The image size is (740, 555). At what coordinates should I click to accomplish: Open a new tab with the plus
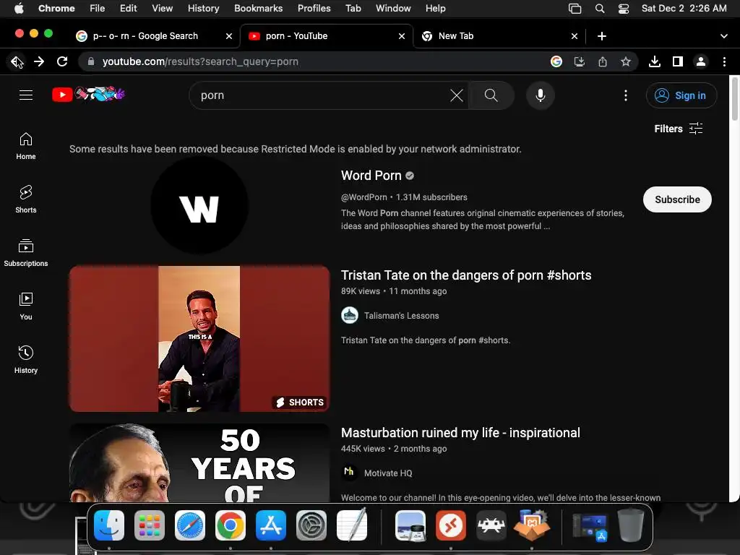[x=602, y=36]
